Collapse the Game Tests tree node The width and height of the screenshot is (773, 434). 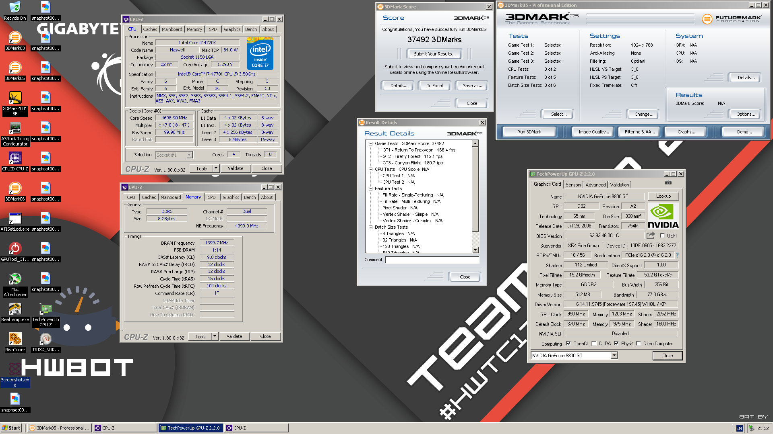(371, 143)
